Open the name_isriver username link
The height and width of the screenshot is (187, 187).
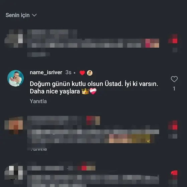tap(46, 72)
